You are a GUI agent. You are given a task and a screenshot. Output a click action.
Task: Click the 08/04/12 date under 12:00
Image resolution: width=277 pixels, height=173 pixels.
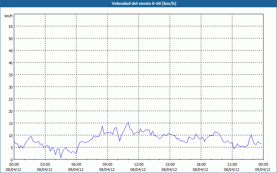click(138, 170)
